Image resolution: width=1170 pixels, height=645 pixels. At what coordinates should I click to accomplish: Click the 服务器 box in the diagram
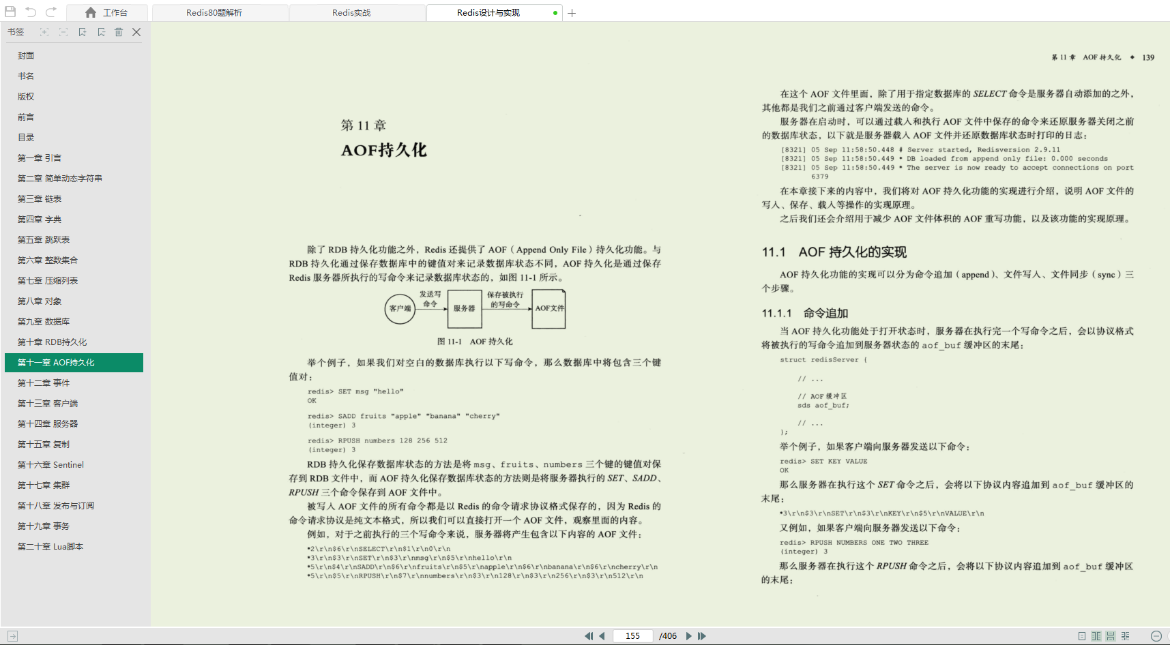465,309
